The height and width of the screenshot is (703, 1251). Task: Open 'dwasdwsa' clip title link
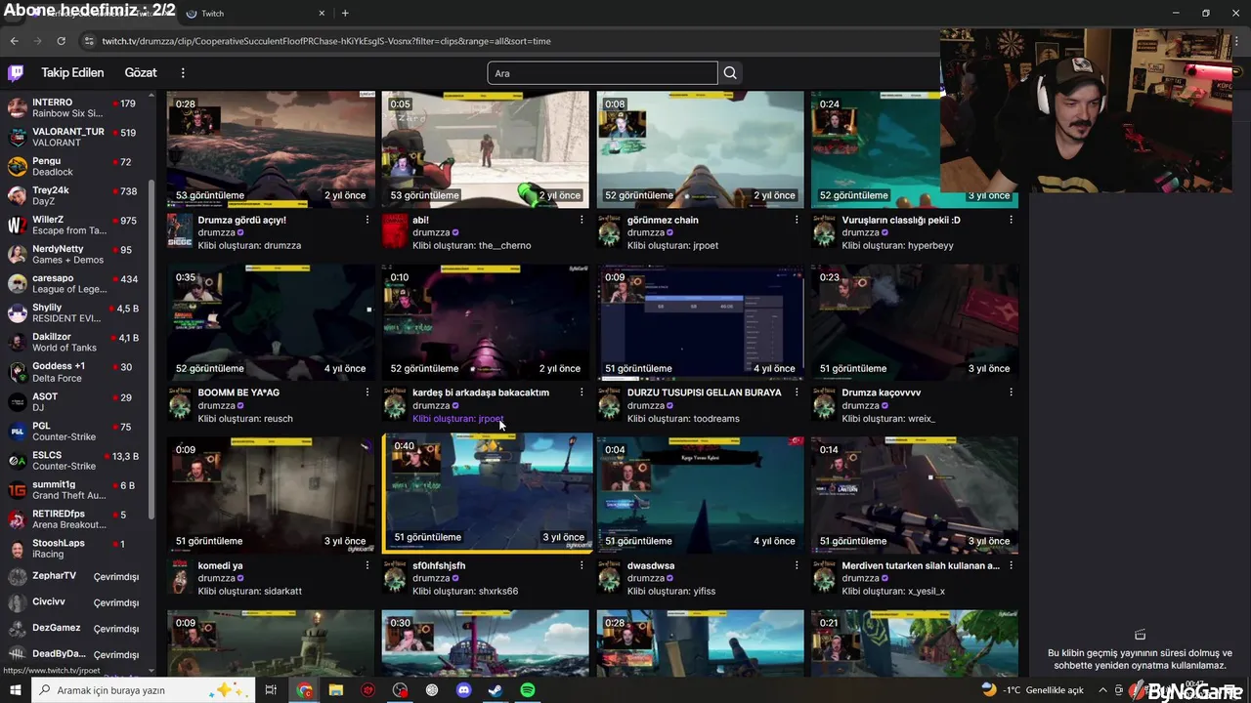pos(651,565)
